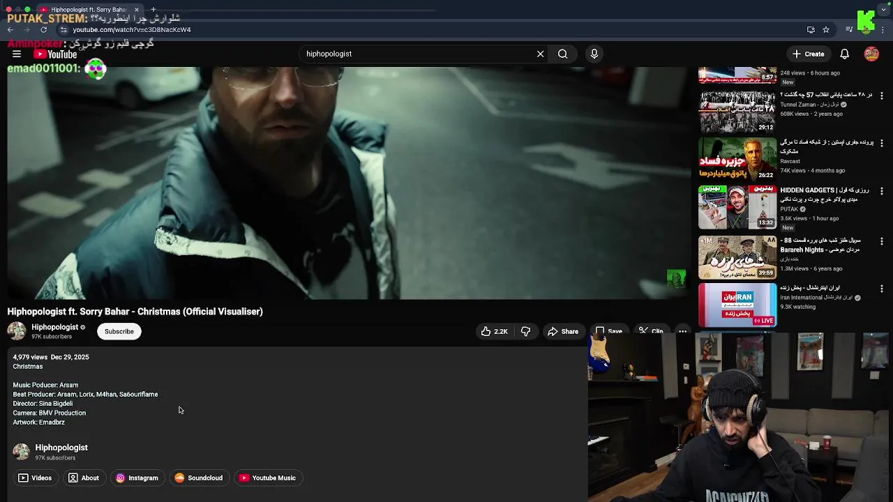Open a new browser tab

click(x=153, y=10)
